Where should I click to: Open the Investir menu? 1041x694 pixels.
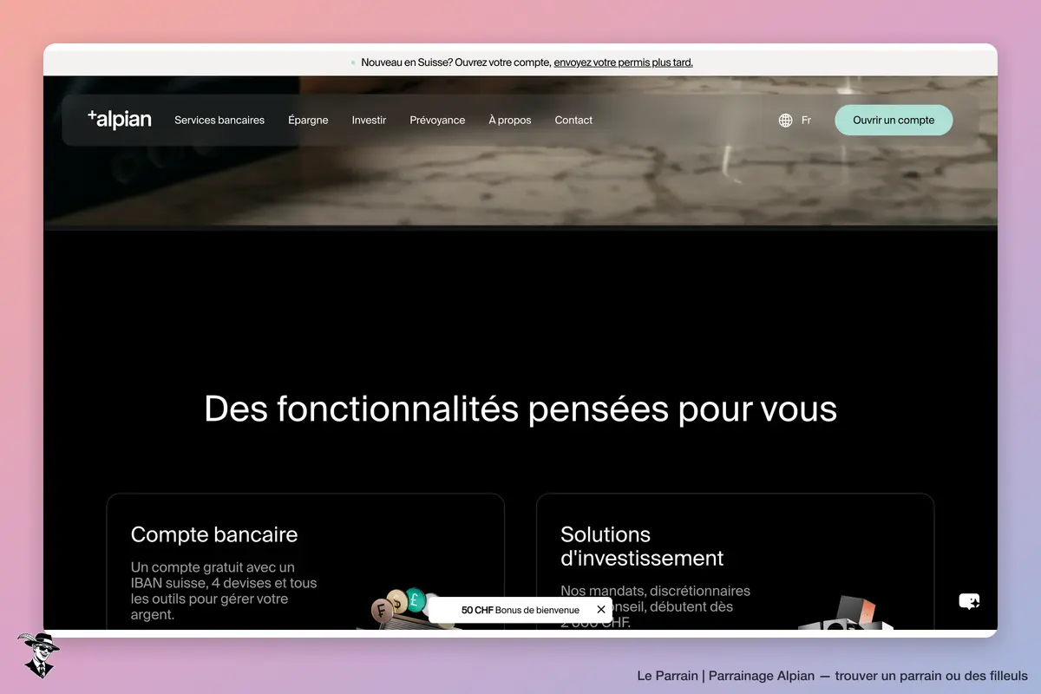pos(369,121)
